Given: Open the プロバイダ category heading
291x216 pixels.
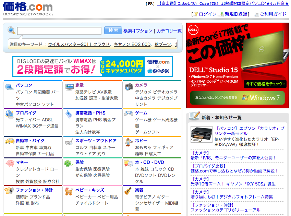Looking at the screenshot, I should [x=26, y=113].
